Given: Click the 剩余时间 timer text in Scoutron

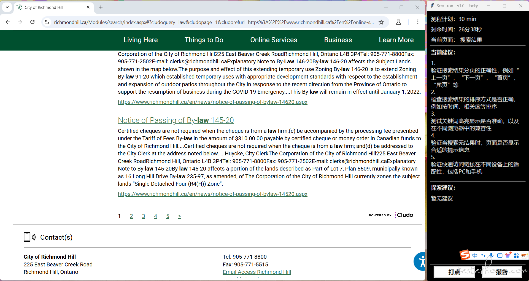Looking at the screenshot, I should (x=456, y=29).
